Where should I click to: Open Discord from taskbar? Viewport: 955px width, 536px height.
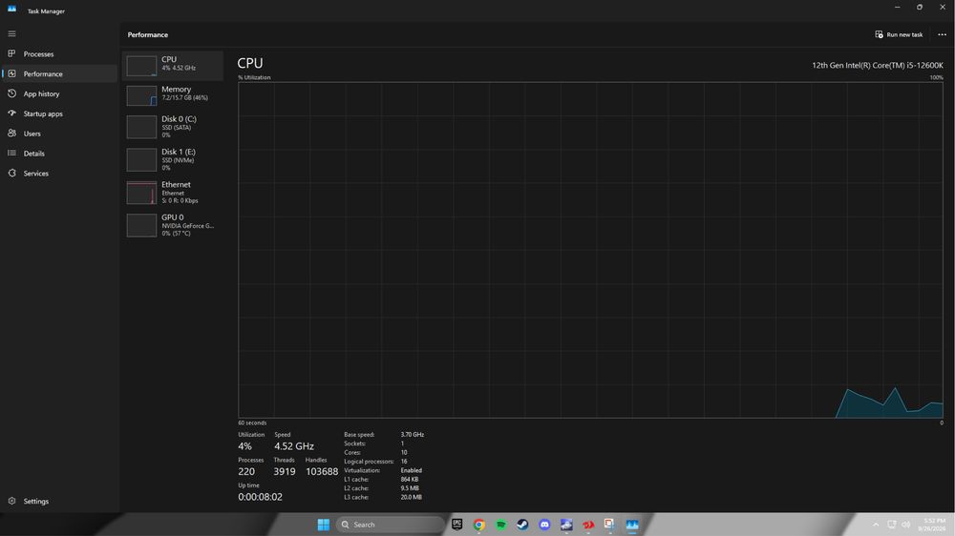[x=544, y=525]
